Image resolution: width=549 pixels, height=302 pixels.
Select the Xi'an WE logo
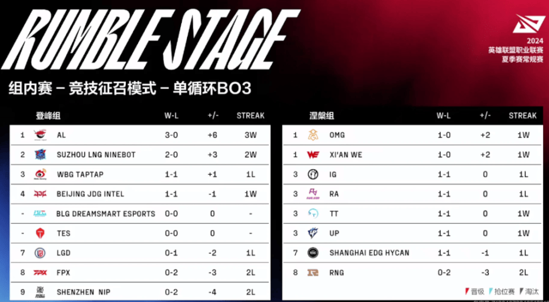[x=313, y=154]
